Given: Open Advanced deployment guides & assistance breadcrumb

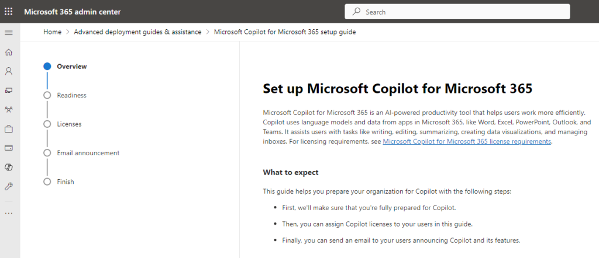Looking at the screenshot, I should pos(137,32).
